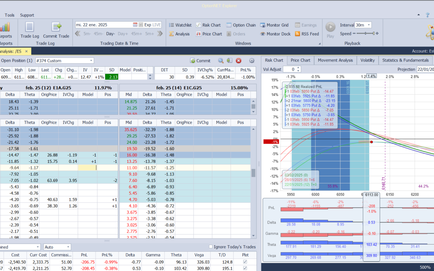Enable the Ignore Today's Trades checkbox
The image size is (434, 271).
coord(211,247)
